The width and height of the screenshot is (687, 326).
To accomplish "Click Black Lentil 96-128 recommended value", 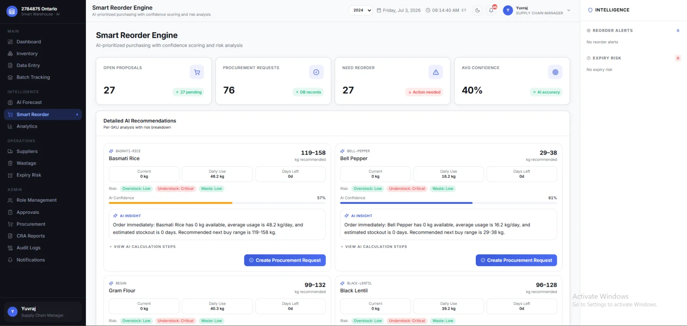I will click(546, 285).
